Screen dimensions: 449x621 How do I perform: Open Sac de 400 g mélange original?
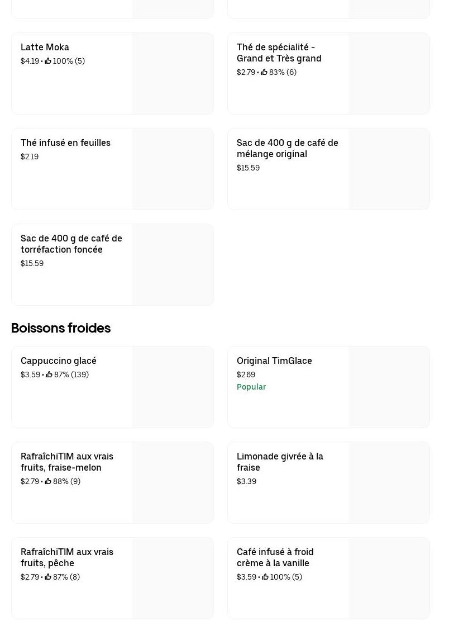(x=287, y=148)
